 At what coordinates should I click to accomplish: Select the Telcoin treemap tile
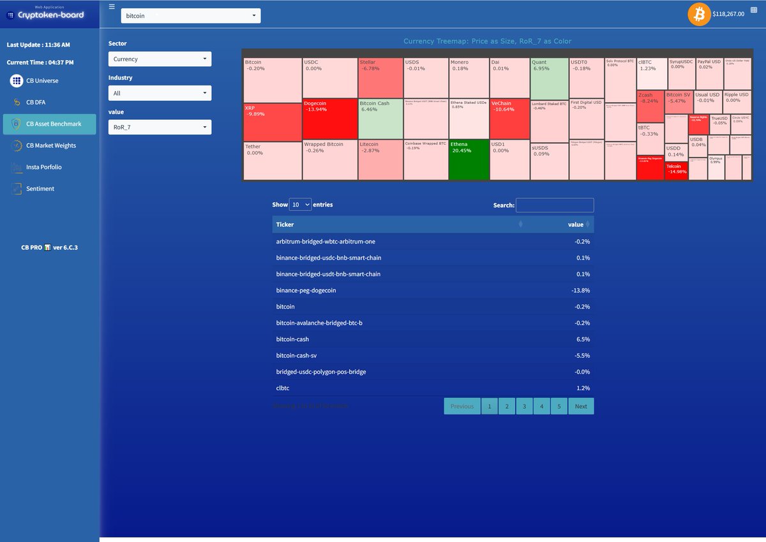(x=676, y=171)
